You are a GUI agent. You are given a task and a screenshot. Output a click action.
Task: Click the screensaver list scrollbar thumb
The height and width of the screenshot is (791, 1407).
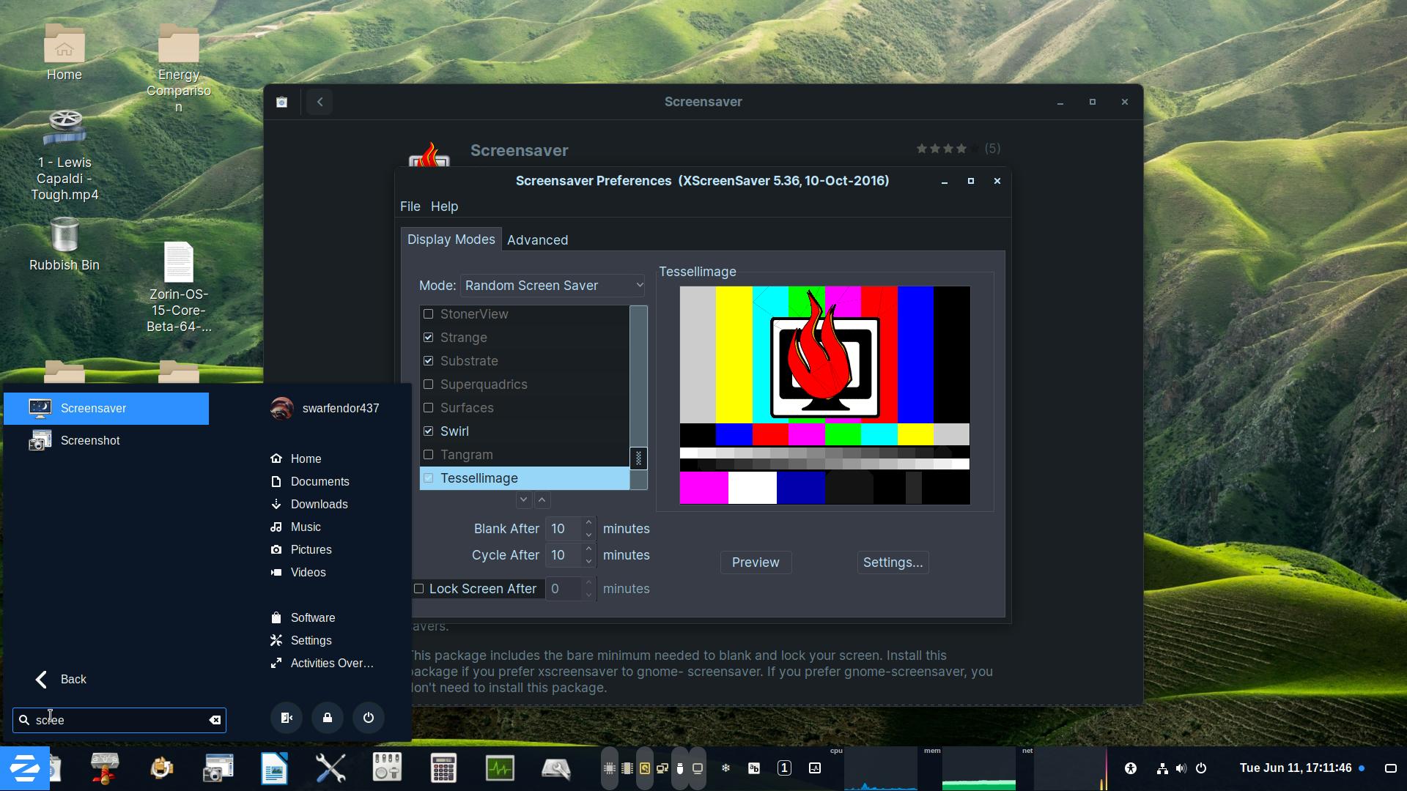[638, 458]
